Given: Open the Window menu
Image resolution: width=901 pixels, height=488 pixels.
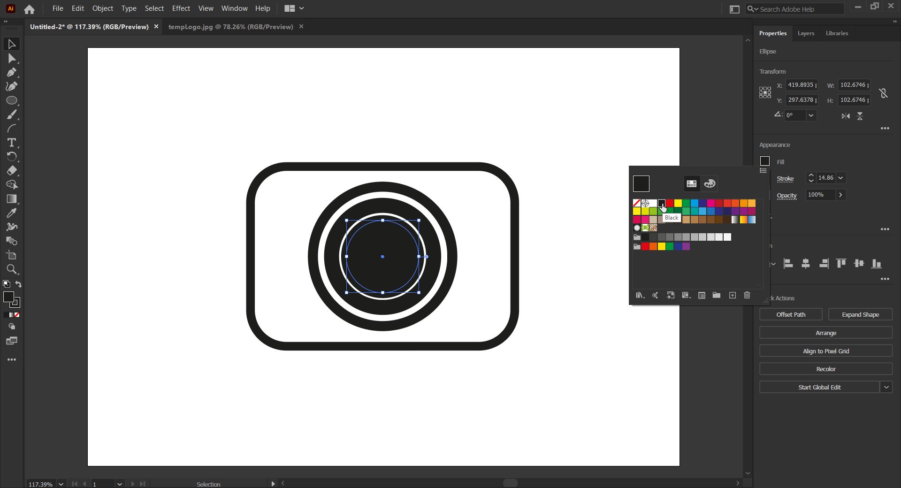Looking at the screenshot, I should point(234,8).
